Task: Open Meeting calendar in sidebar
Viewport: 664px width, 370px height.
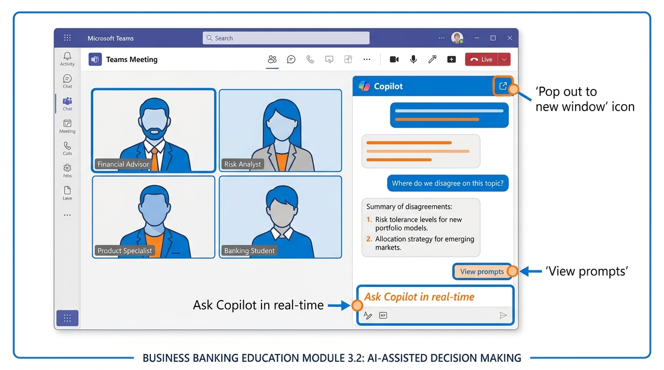Action: (67, 126)
